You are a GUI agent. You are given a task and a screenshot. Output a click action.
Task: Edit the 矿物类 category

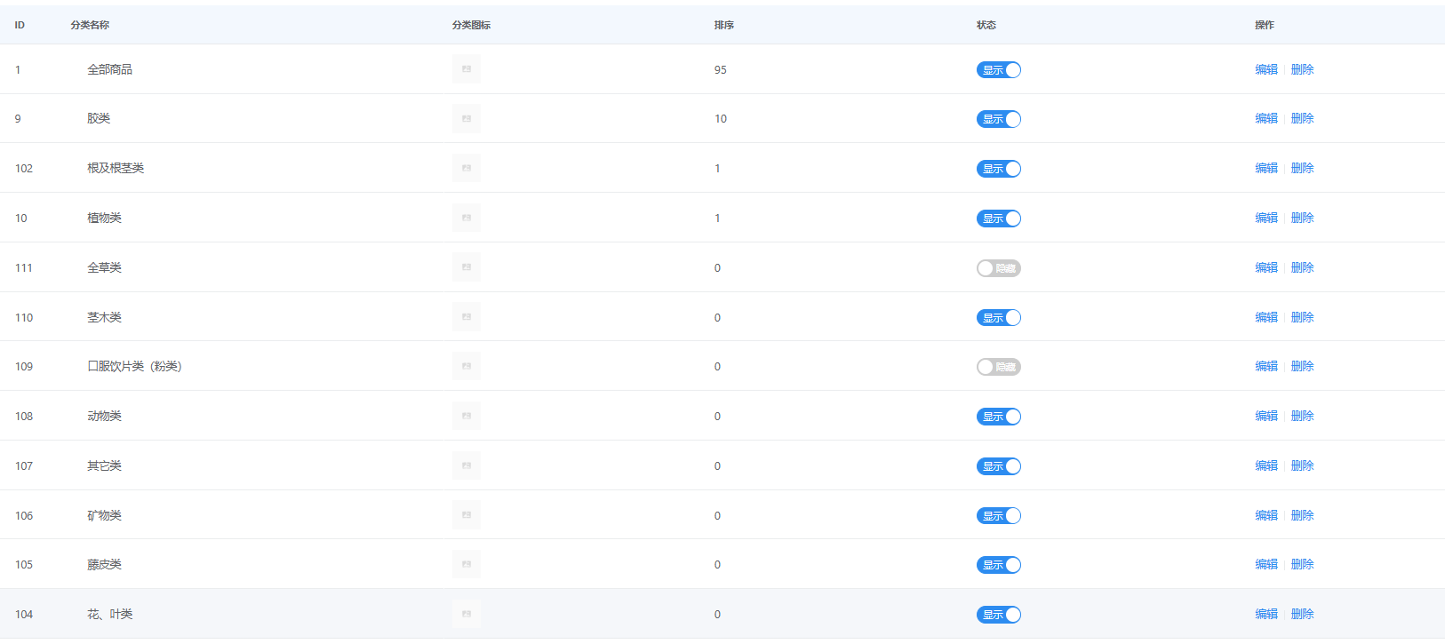[x=1266, y=515]
